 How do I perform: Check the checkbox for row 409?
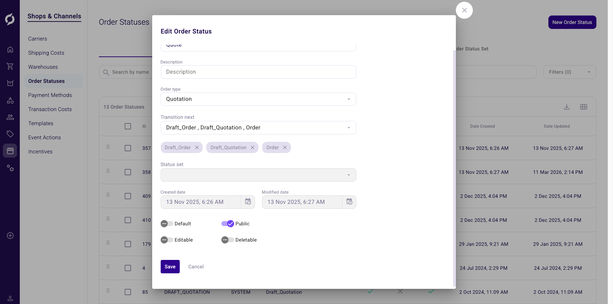pyautogui.click(x=128, y=196)
